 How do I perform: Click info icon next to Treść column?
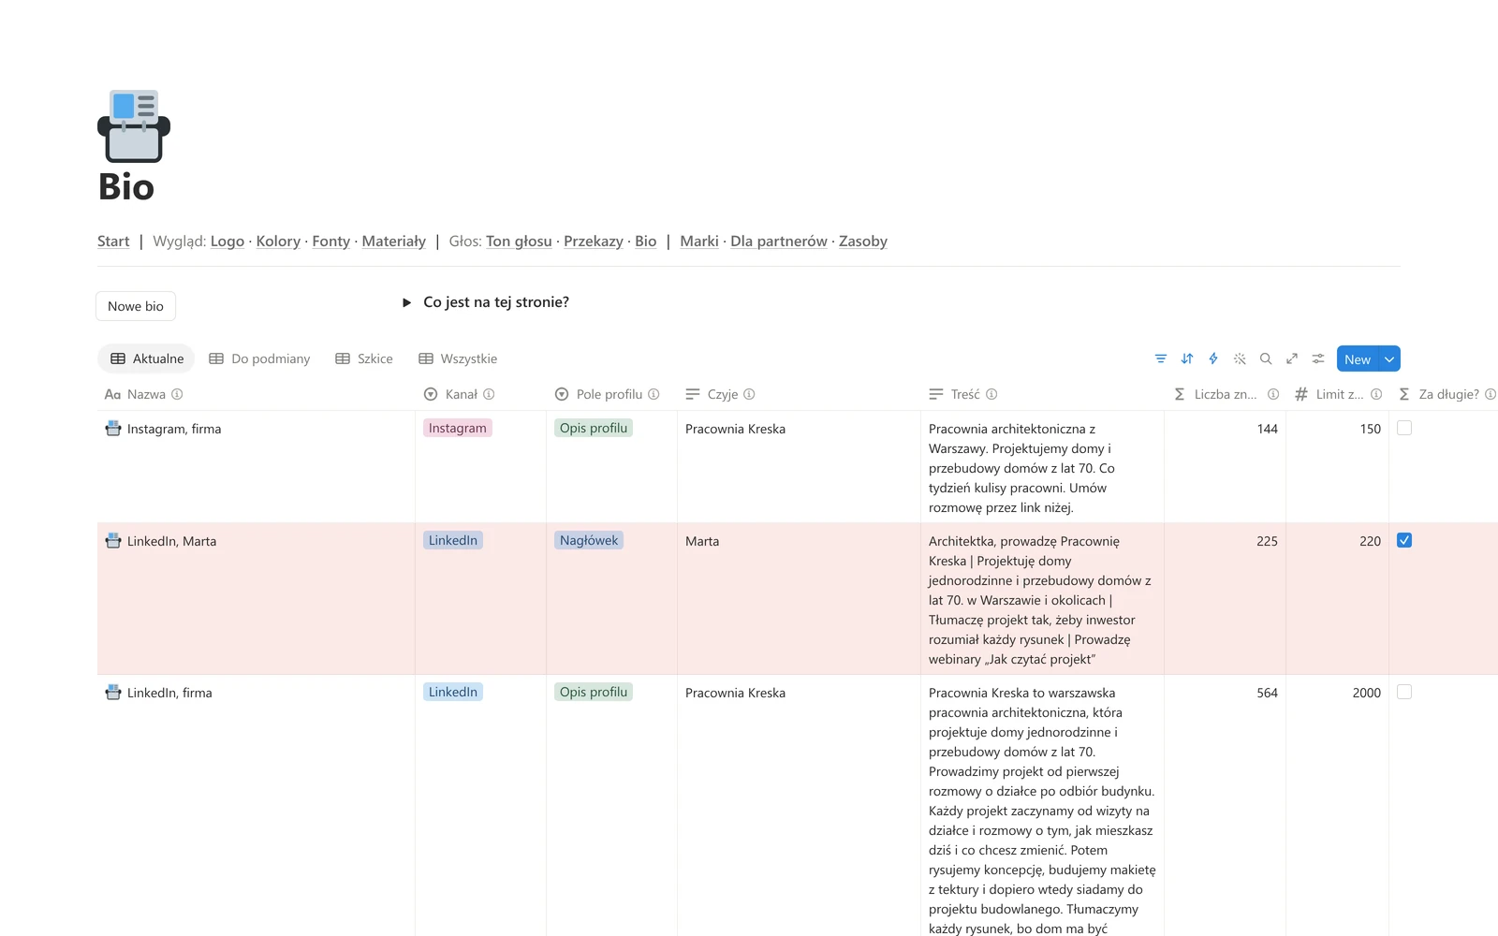pyautogui.click(x=991, y=394)
